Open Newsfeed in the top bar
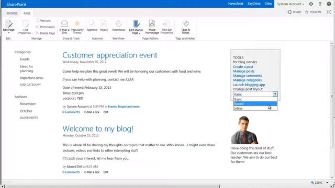The image size is (335, 188). click(x=236, y=4)
